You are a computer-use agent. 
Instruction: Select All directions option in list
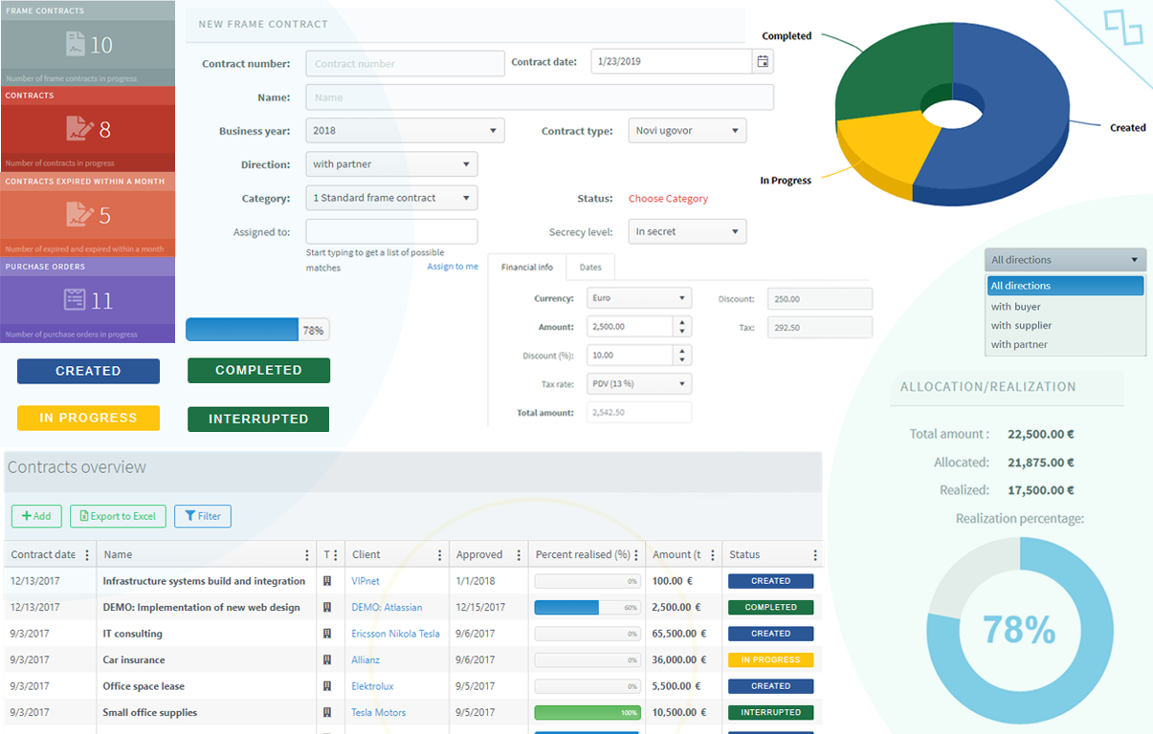1065,286
